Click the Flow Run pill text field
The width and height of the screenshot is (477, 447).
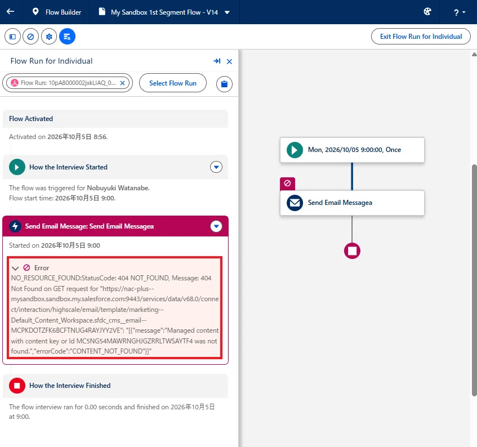68,83
